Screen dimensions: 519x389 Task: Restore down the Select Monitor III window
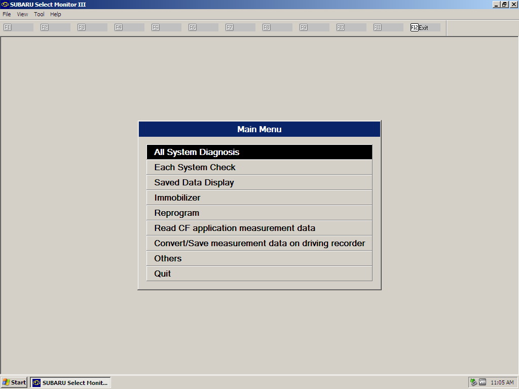pyautogui.click(x=504, y=4)
